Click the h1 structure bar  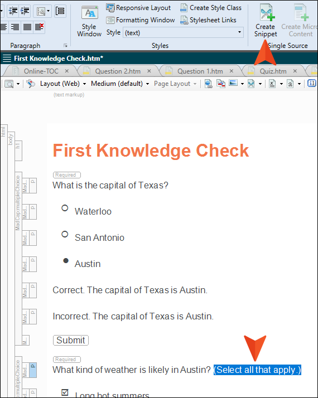point(18,151)
